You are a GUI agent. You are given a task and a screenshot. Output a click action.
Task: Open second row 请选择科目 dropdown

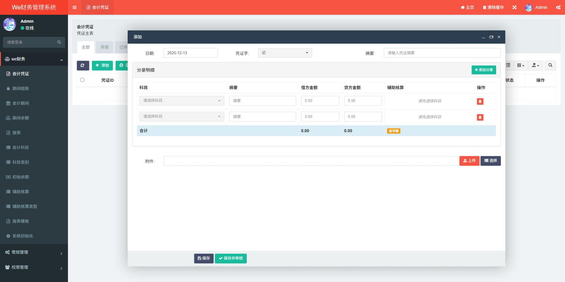182,117
